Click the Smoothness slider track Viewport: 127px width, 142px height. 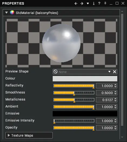tap(74, 93)
